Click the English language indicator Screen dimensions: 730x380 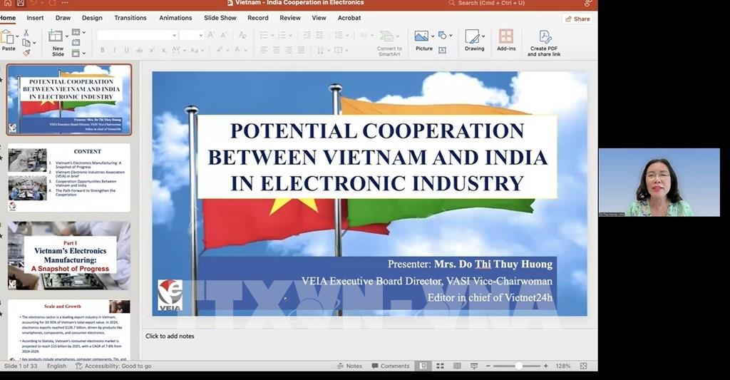[57, 366]
